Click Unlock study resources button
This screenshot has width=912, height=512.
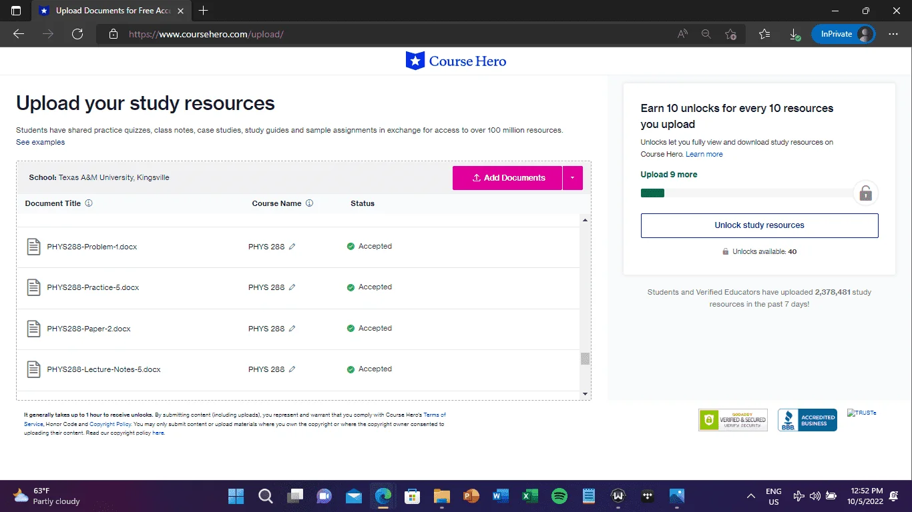click(759, 225)
